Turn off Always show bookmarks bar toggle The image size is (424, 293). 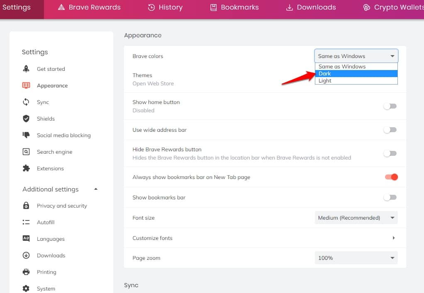click(391, 177)
